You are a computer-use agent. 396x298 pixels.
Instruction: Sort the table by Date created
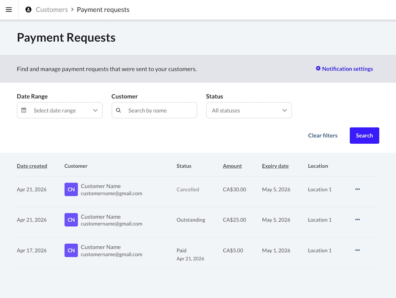[32, 166]
